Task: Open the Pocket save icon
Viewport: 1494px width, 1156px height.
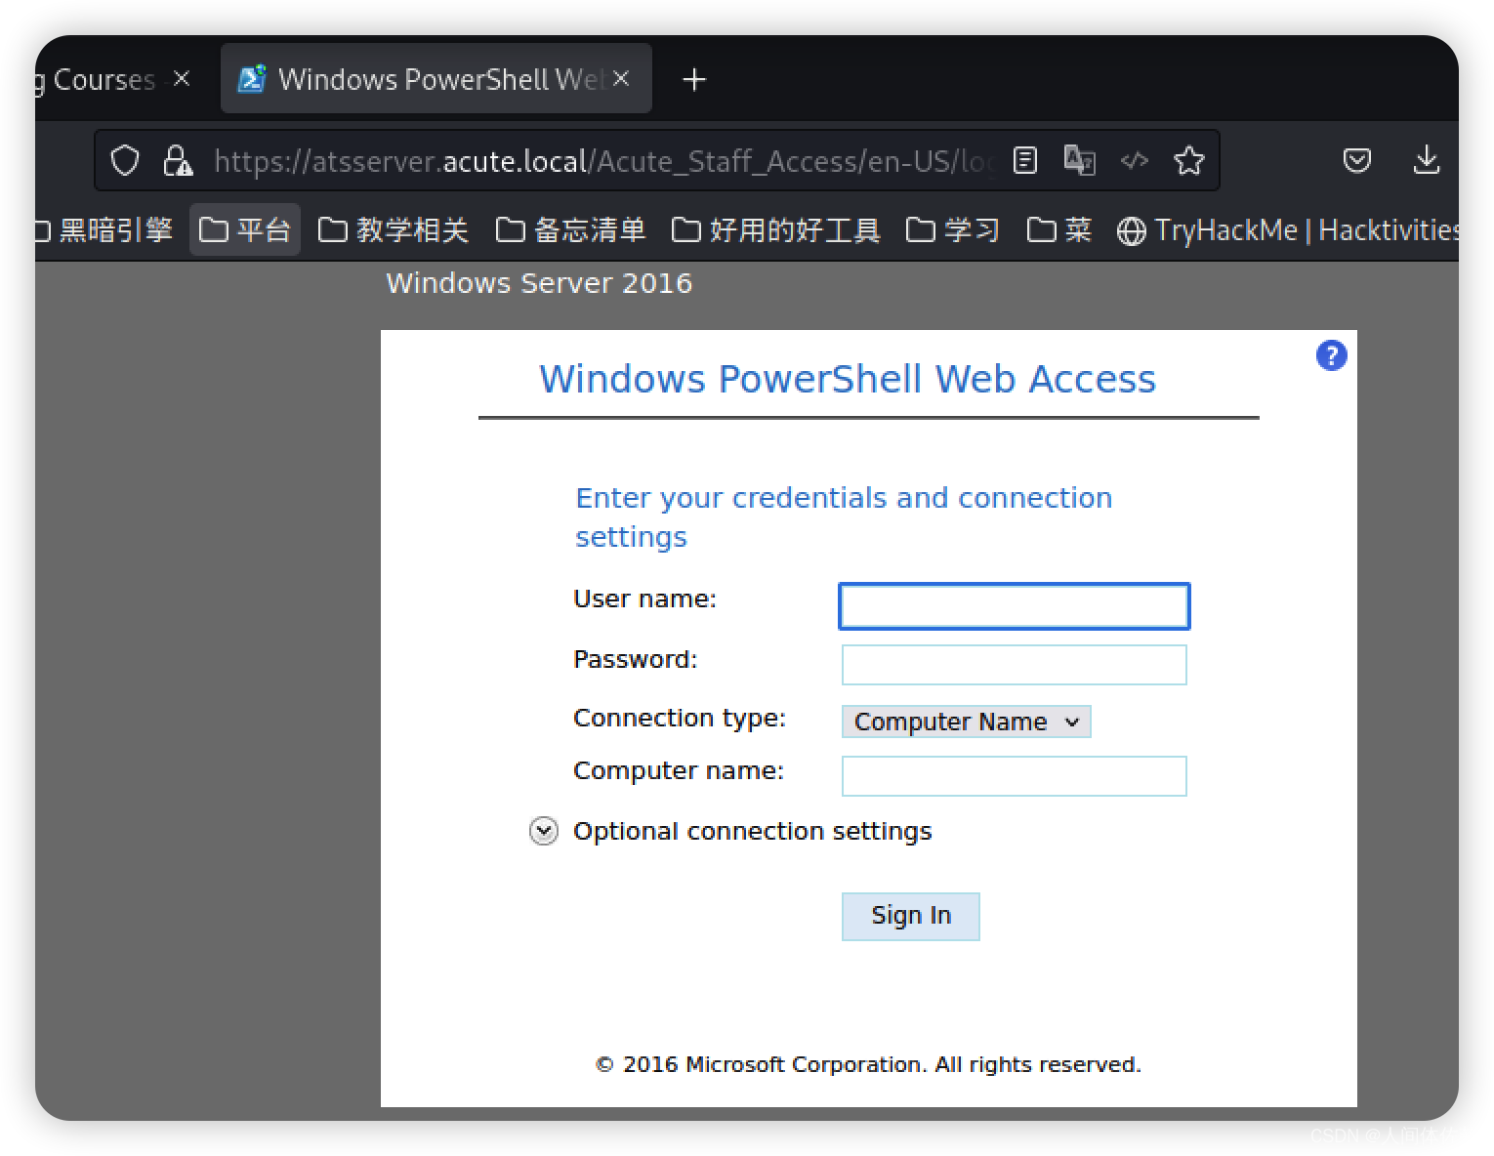Action: click(x=1356, y=160)
